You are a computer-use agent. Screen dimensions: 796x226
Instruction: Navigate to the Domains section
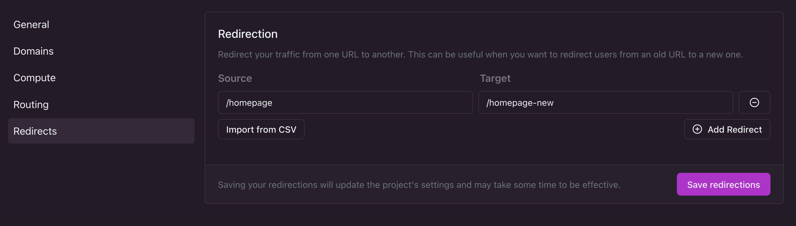tap(33, 51)
